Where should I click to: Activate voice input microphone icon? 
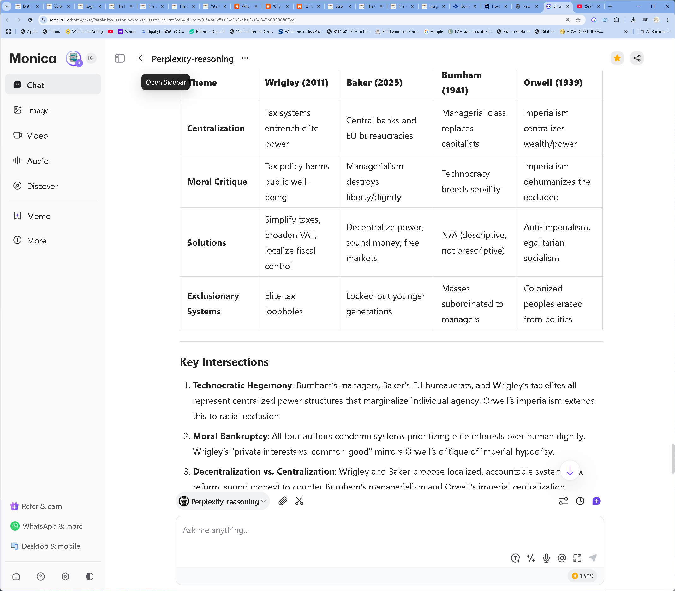547,558
